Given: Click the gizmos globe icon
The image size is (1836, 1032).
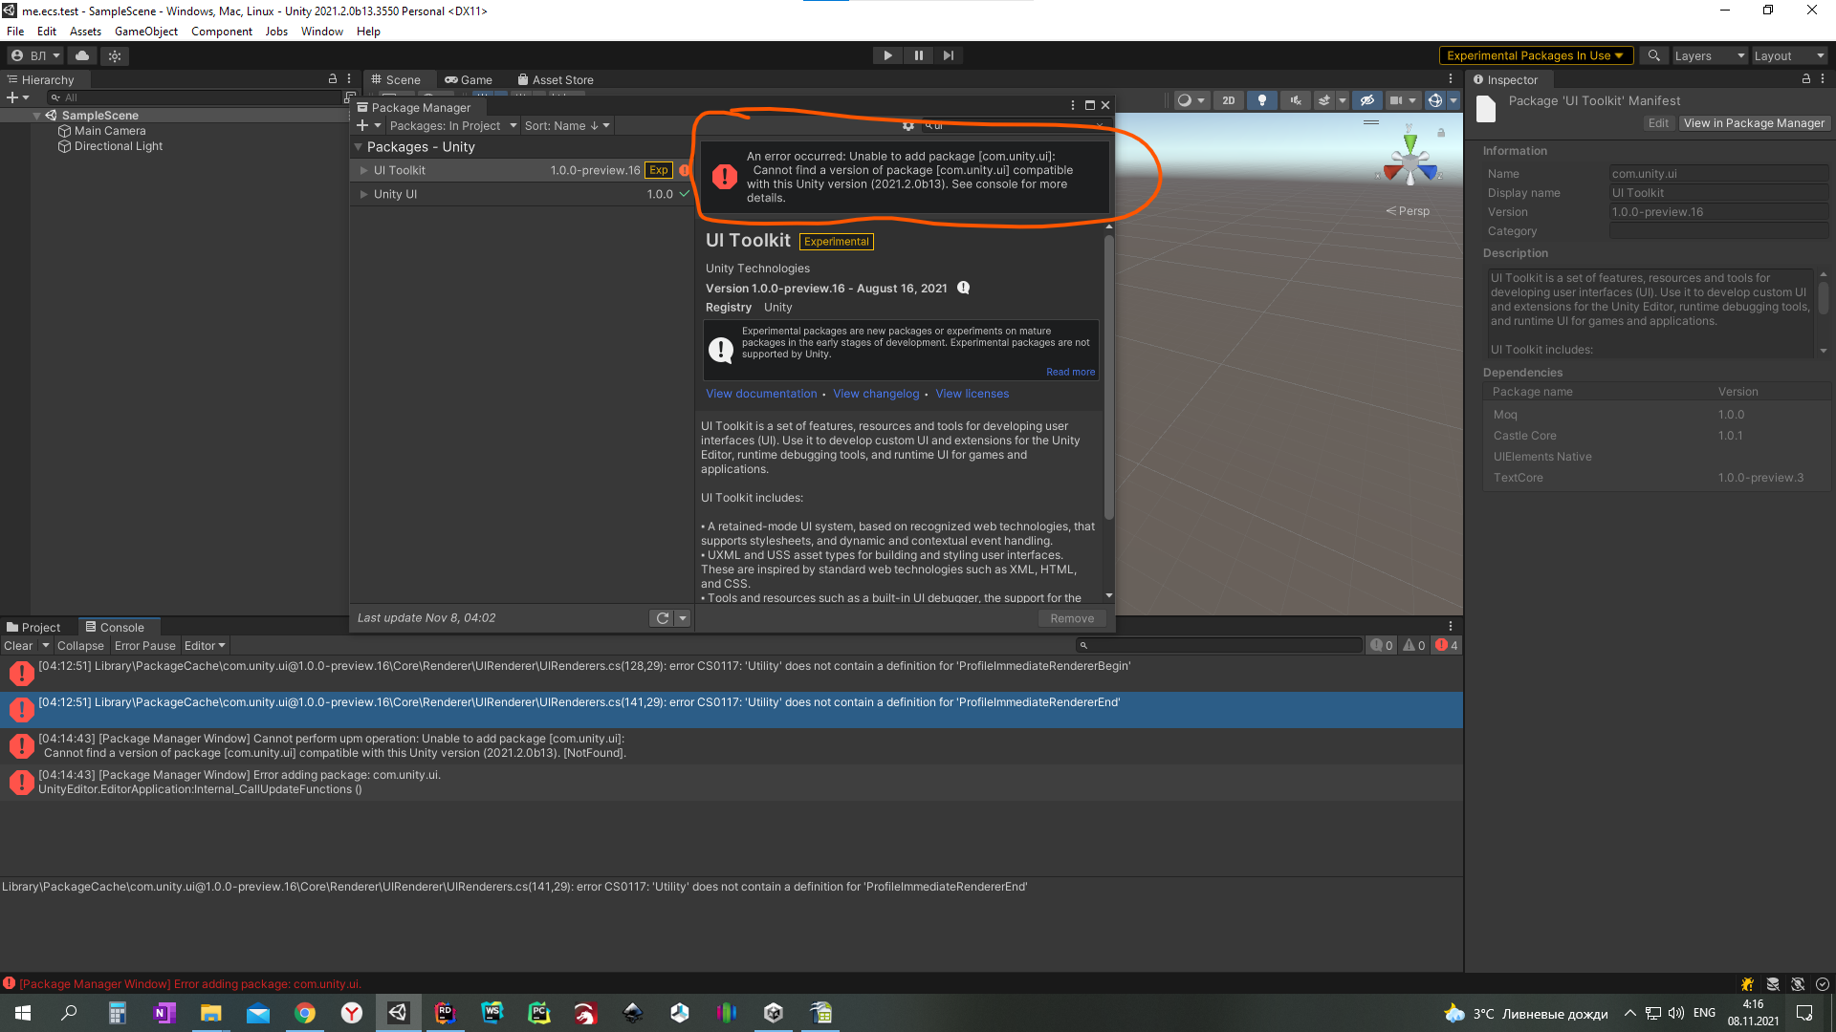Looking at the screenshot, I should [x=1434, y=100].
